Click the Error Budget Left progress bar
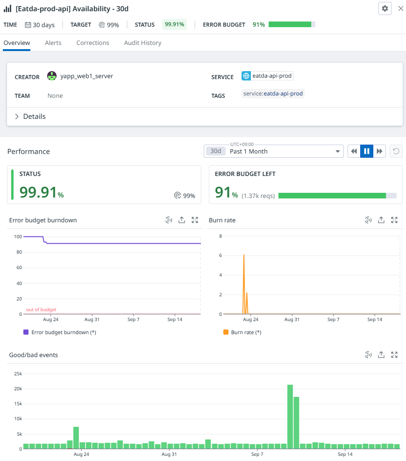This screenshot has width=406, height=461. click(x=337, y=196)
